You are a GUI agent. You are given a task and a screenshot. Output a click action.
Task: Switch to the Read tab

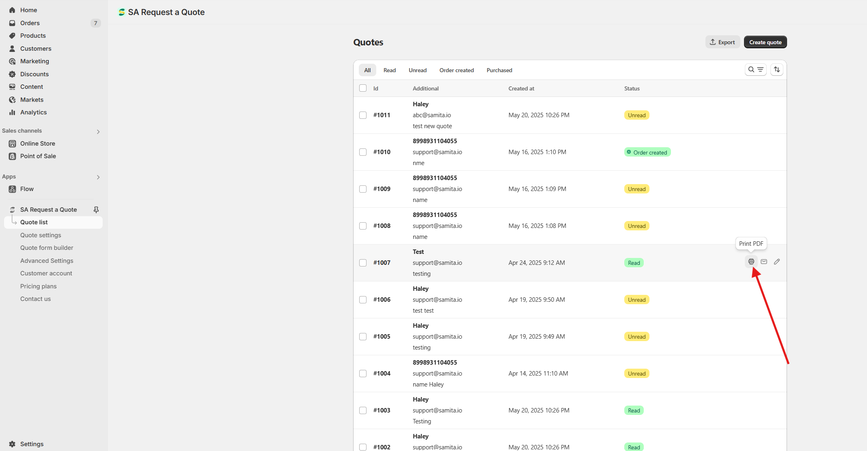pos(390,70)
